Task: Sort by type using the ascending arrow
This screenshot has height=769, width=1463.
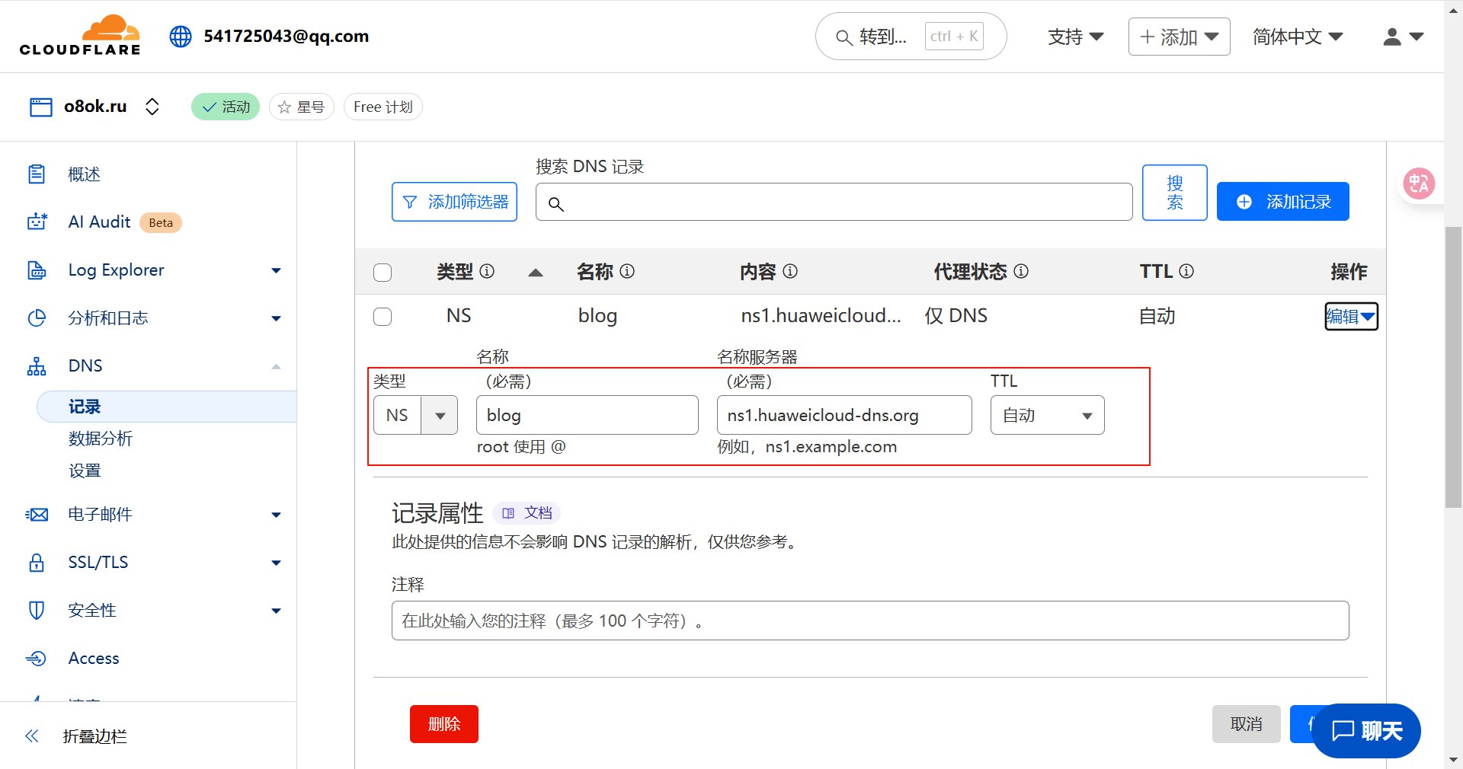Action: tap(536, 273)
